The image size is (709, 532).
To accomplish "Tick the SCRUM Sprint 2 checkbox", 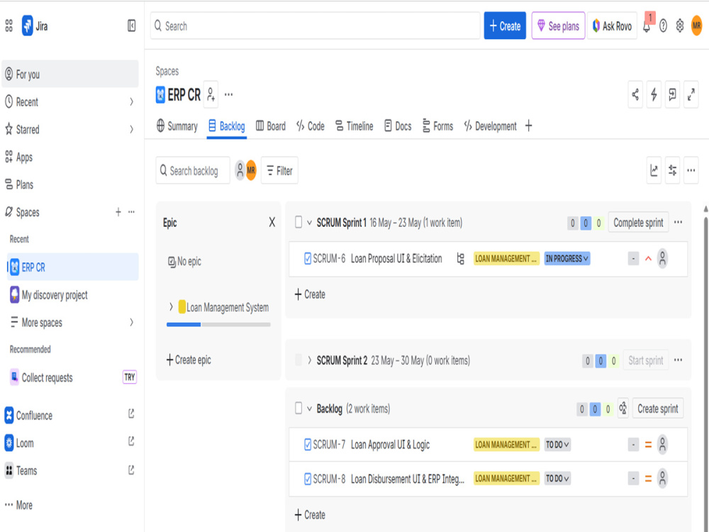I will (x=298, y=360).
